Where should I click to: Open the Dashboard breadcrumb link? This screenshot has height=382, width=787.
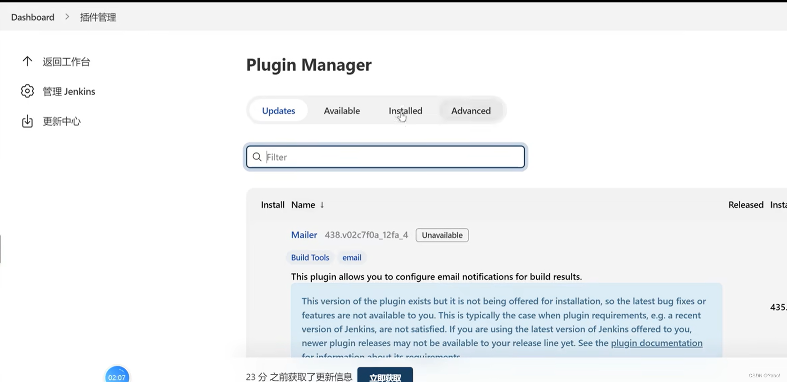(33, 17)
